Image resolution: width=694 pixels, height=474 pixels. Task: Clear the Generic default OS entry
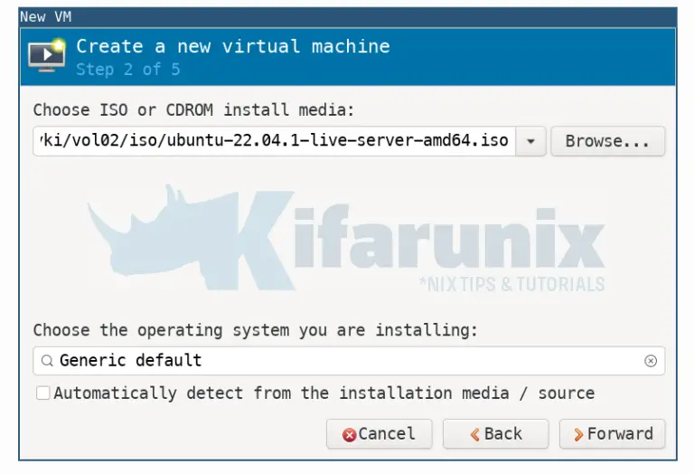[651, 361]
